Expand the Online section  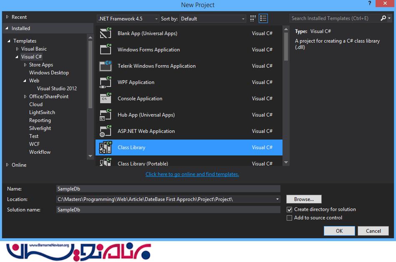click(8, 165)
